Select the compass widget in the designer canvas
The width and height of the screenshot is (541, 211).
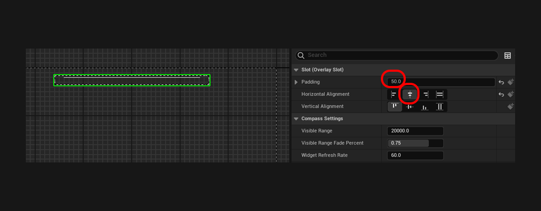[x=132, y=80]
